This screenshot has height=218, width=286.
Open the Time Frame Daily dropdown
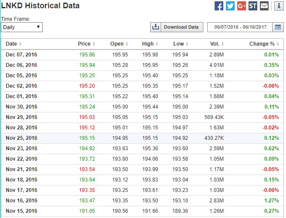click(x=22, y=27)
